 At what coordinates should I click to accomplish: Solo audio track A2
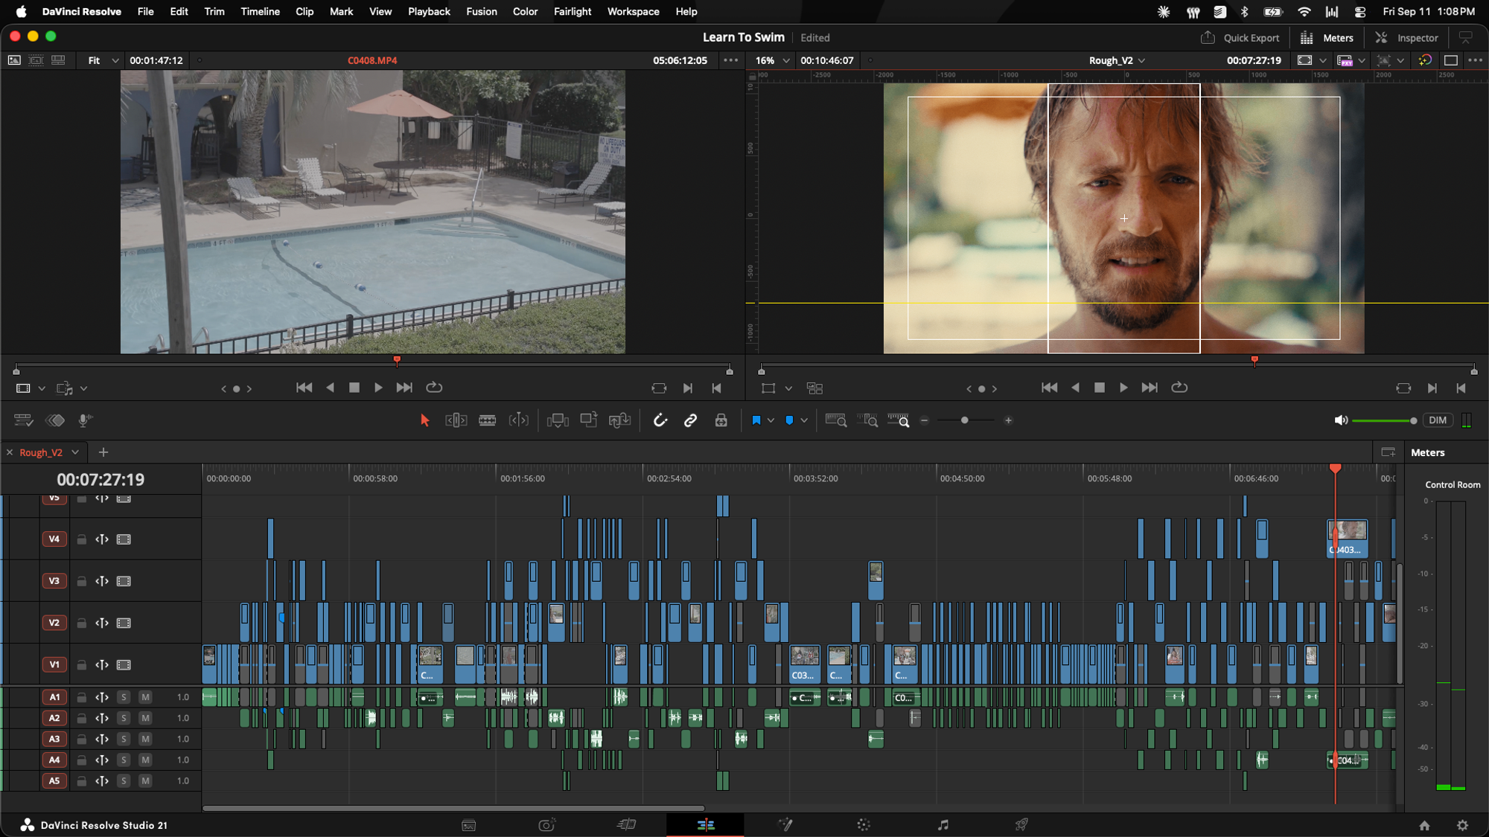coord(124,718)
